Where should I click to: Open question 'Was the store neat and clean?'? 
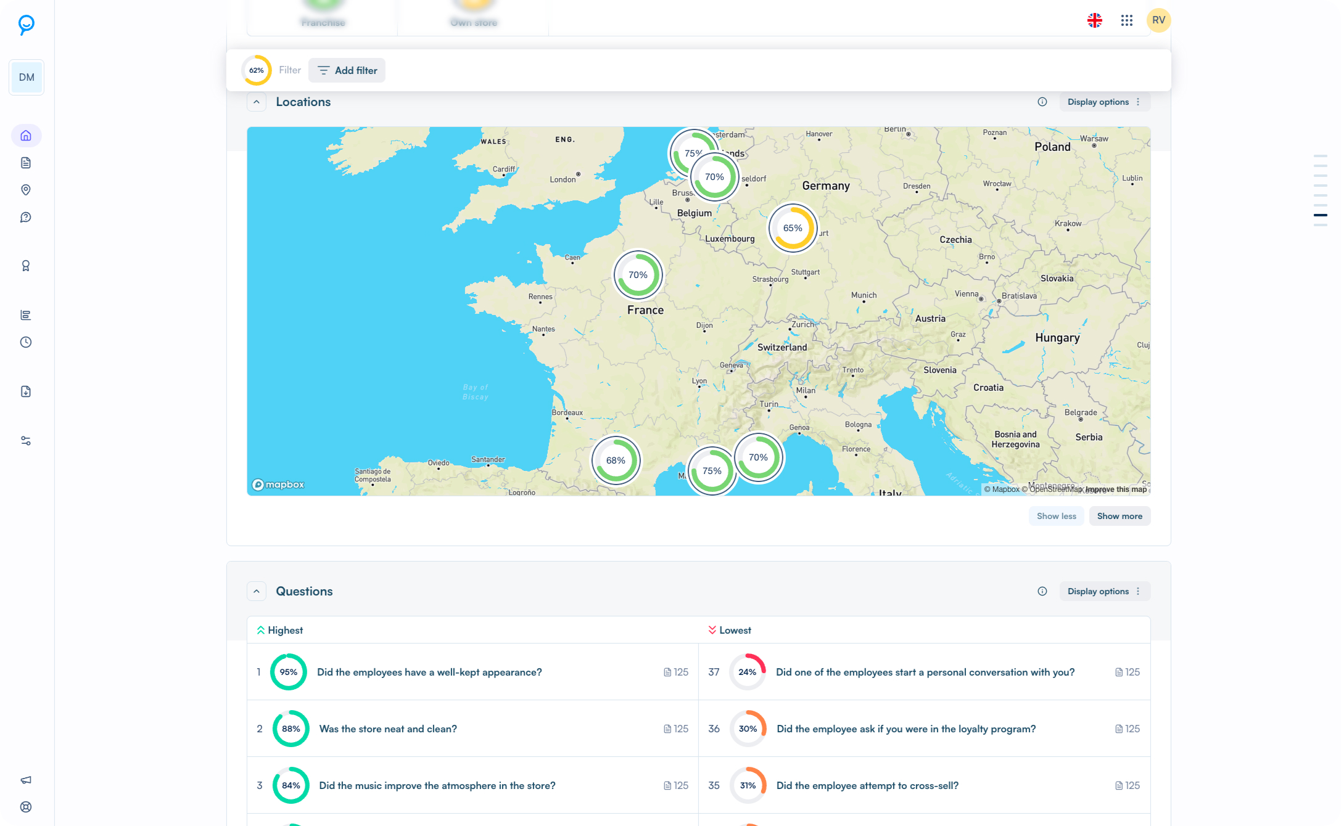[388, 729]
